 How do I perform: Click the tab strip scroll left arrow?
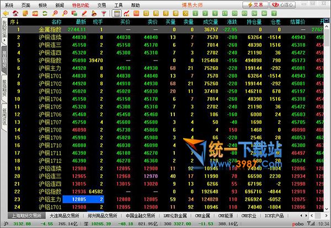pyautogui.click(x=301, y=215)
